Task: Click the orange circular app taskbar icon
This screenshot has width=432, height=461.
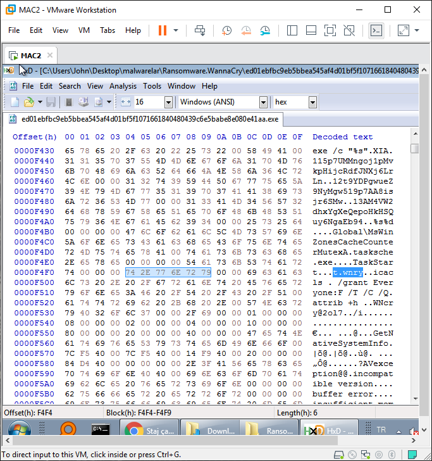Action: click(68, 429)
